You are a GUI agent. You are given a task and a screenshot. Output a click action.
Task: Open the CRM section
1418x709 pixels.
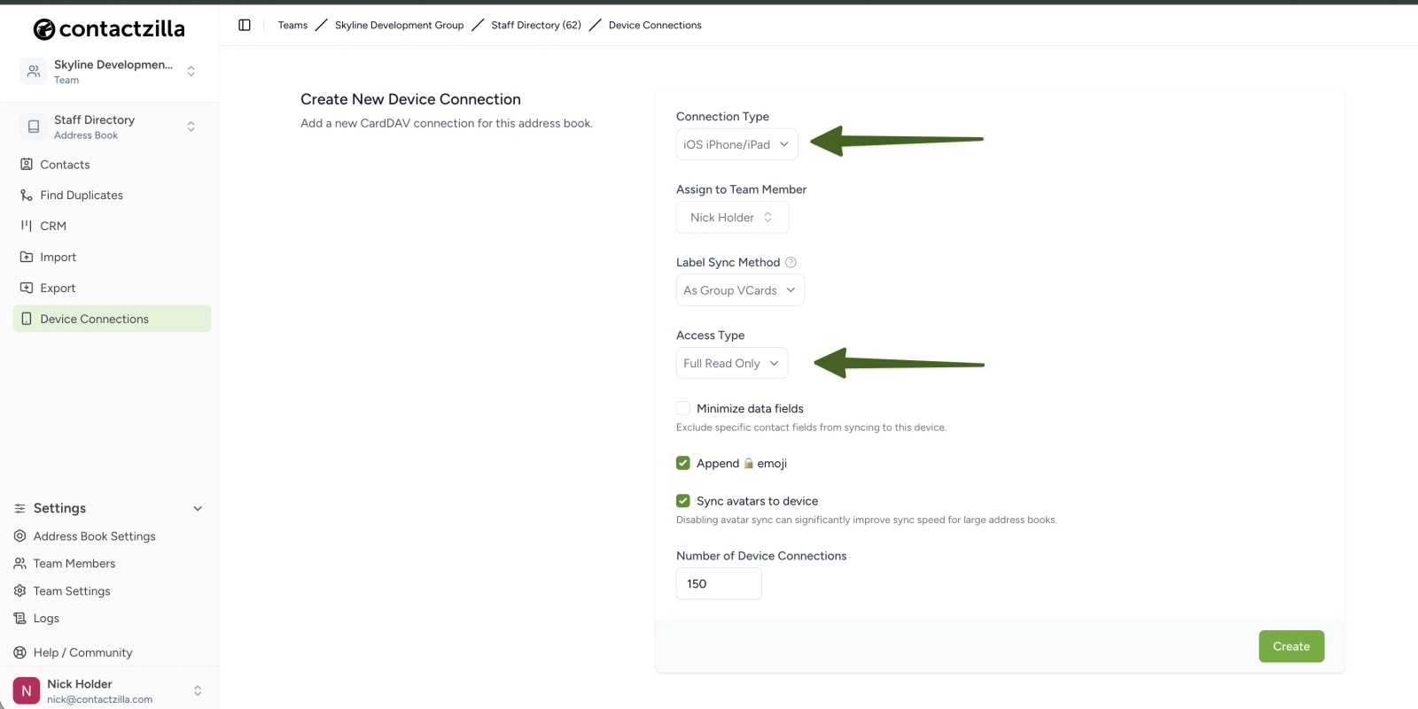coord(112,226)
